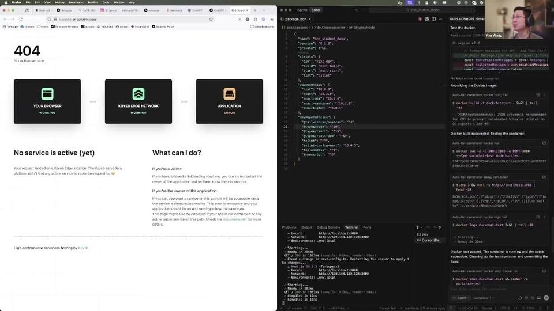Click the Application error card
554x311 pixels.
tap(229, 101)
